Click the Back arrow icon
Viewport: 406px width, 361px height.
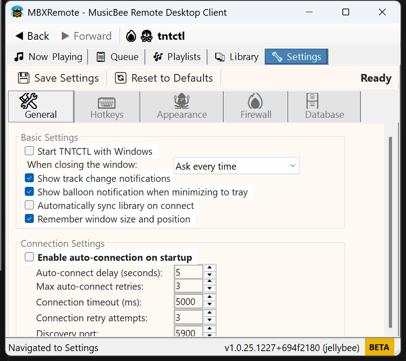19,36
